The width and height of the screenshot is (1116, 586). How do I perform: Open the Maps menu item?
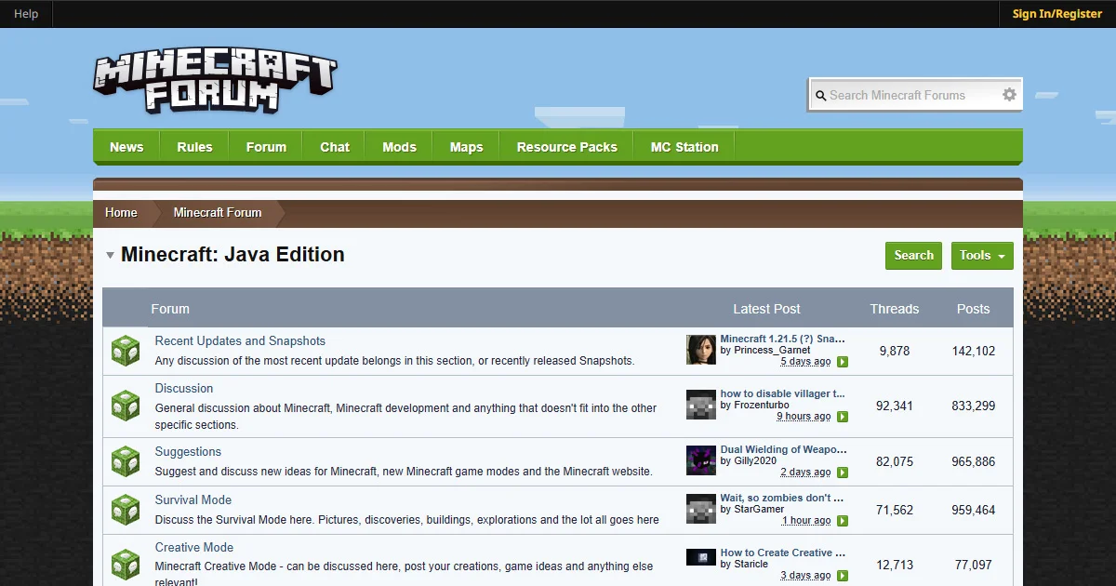point(466,147)
